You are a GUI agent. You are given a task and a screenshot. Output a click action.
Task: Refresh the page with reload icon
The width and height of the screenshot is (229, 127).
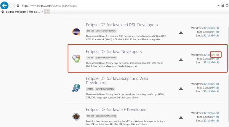click(x=227, y=6)
